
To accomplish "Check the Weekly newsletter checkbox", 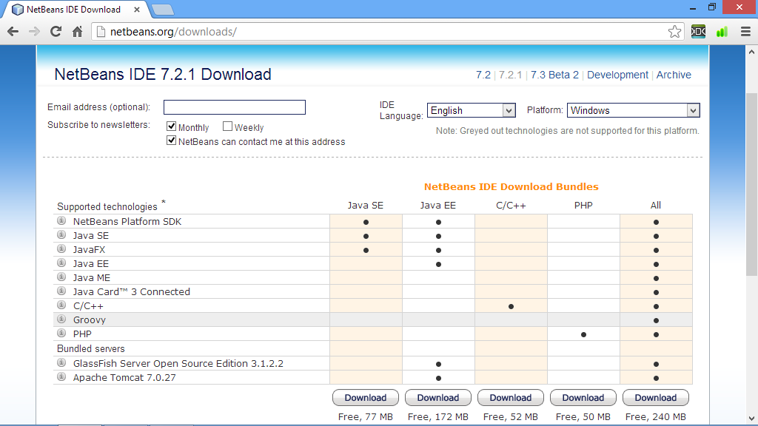I will click(x=227, y=126).
